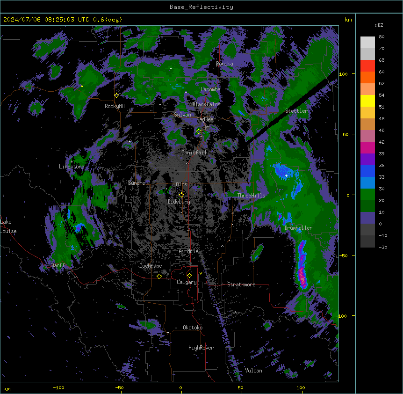This screenshot has height=394, width=403.
Task: Click the Sylvan city label
Action: pyautogui.click(x=182, y=115)
